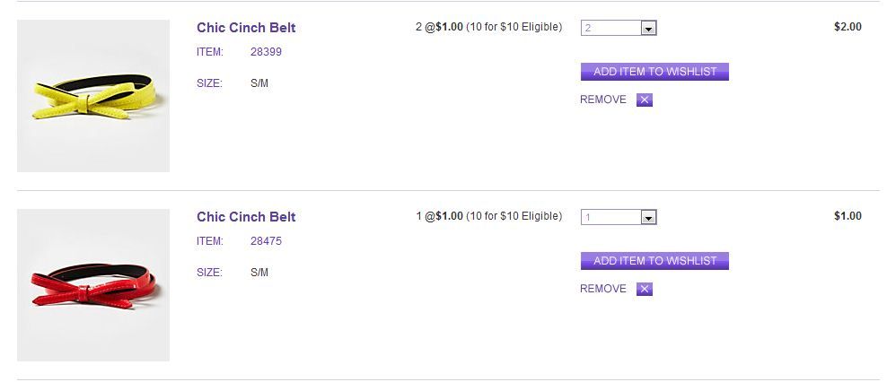Image resolution: width=887 pixels, height=382 pixels.
Task: Open the yellow Chic Cinch Belt thumbnail
Action: coord(93,96)
